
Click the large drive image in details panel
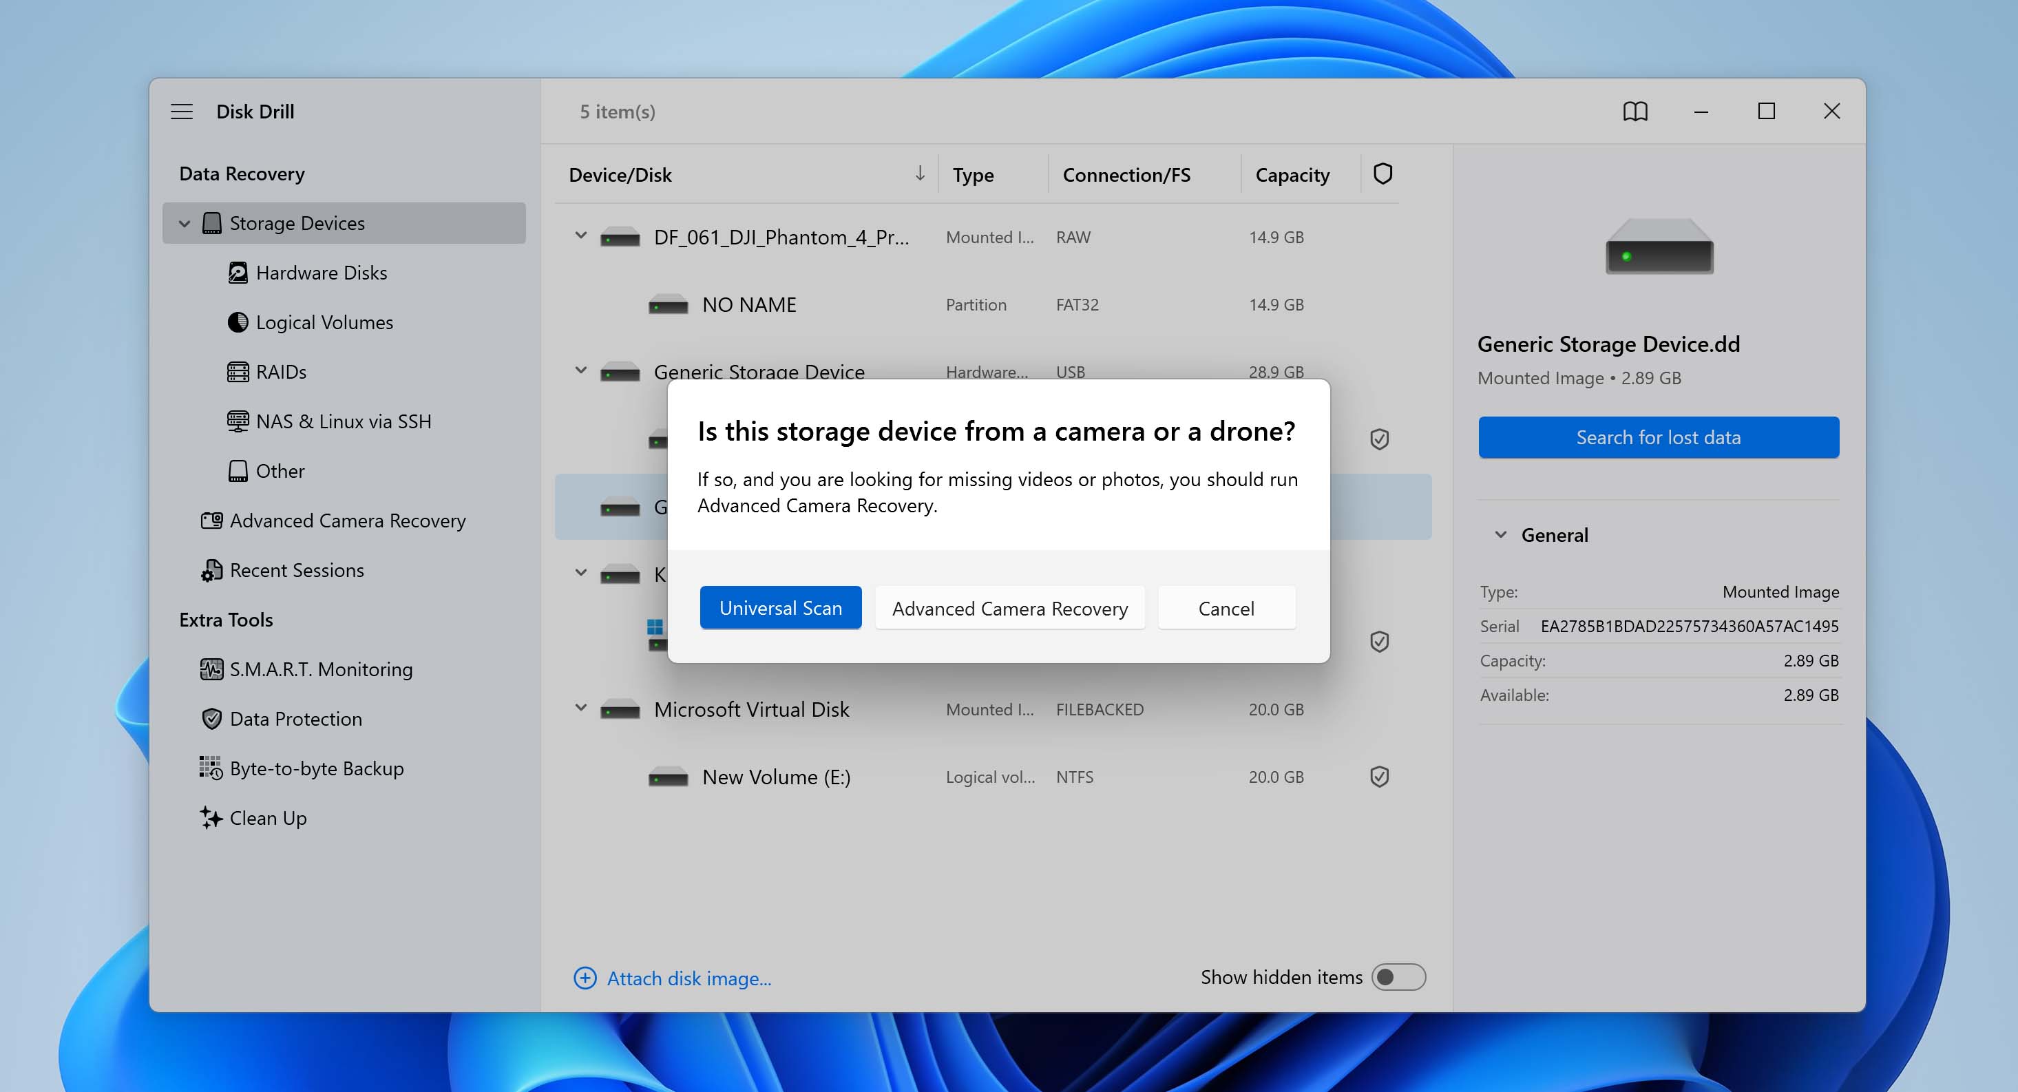pos(1659,246)
